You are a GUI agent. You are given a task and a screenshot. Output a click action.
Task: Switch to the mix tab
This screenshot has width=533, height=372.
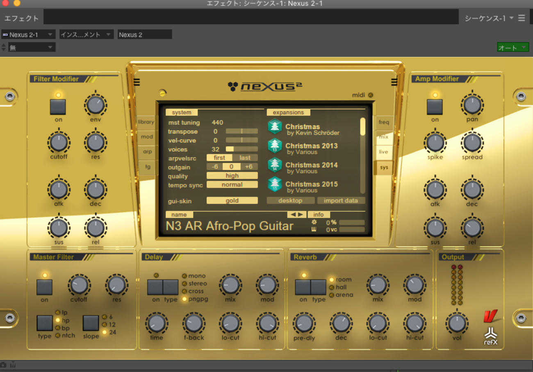click(x=384, y=137)
